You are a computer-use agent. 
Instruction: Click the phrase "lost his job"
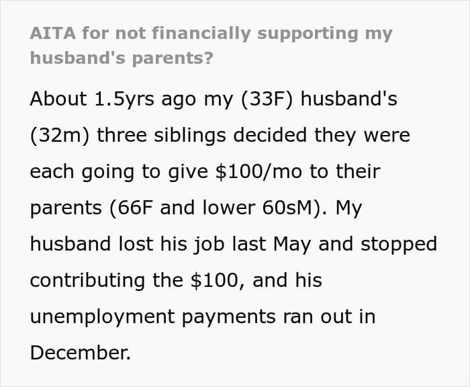(x=172, y=244)
